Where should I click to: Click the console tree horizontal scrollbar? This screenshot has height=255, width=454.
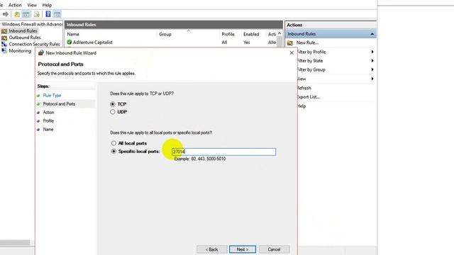[15, 242]
